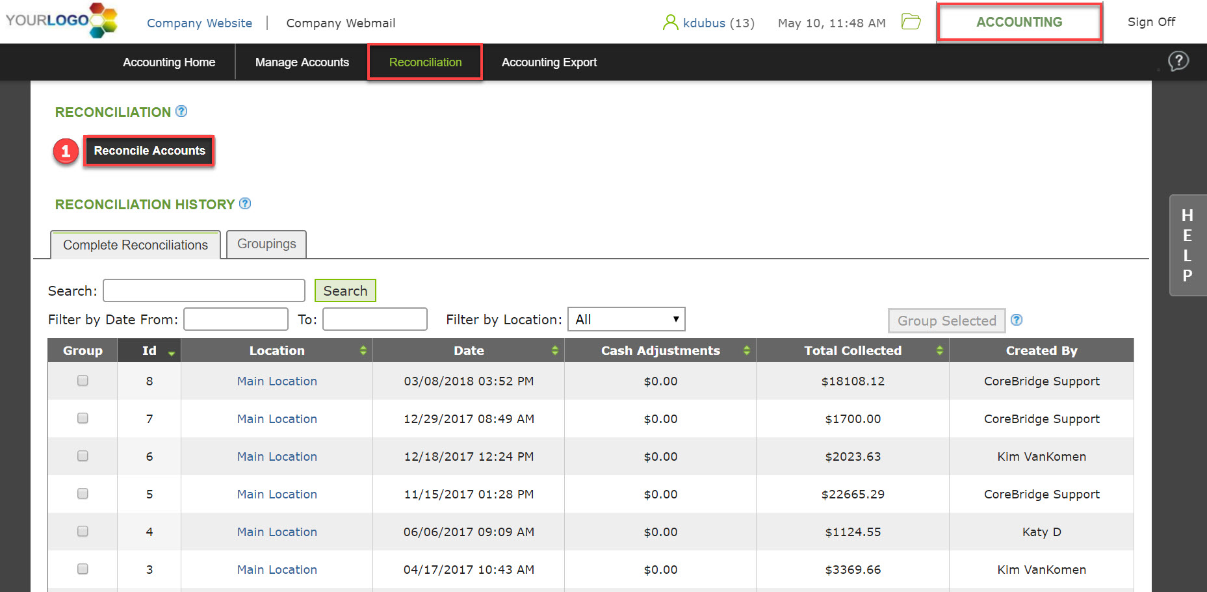The image size is (1207, 592).
Task: Check the Group box for reconciliation 3
Action: point(83,569)
